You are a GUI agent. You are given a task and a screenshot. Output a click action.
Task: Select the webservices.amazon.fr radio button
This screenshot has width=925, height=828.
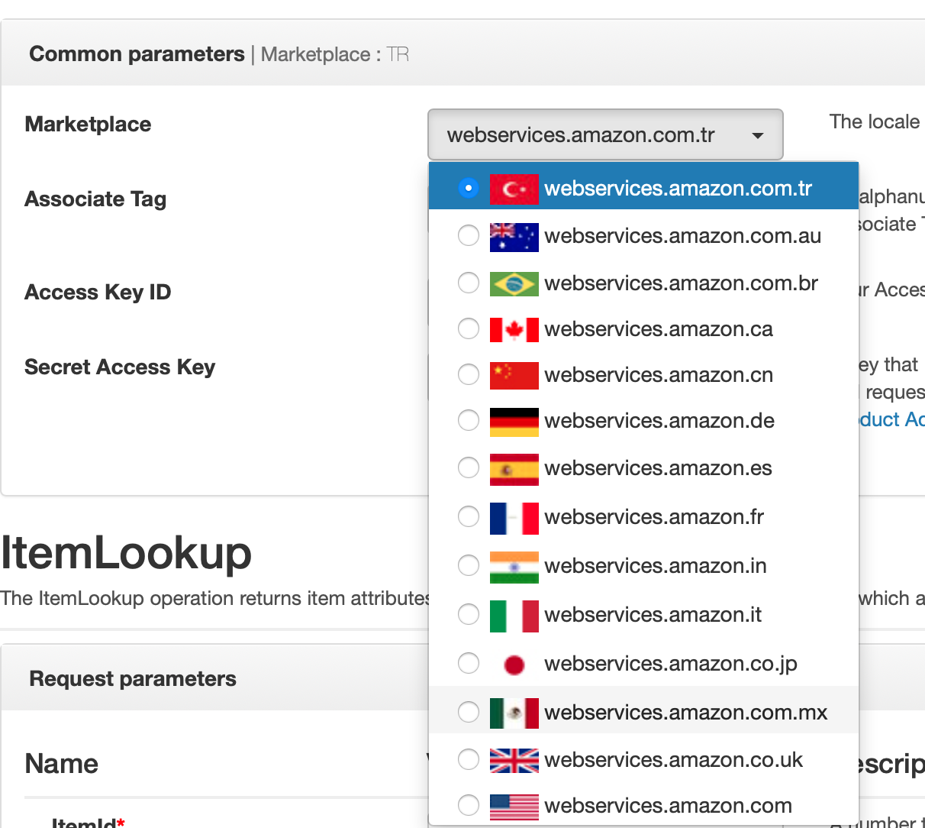469,516
